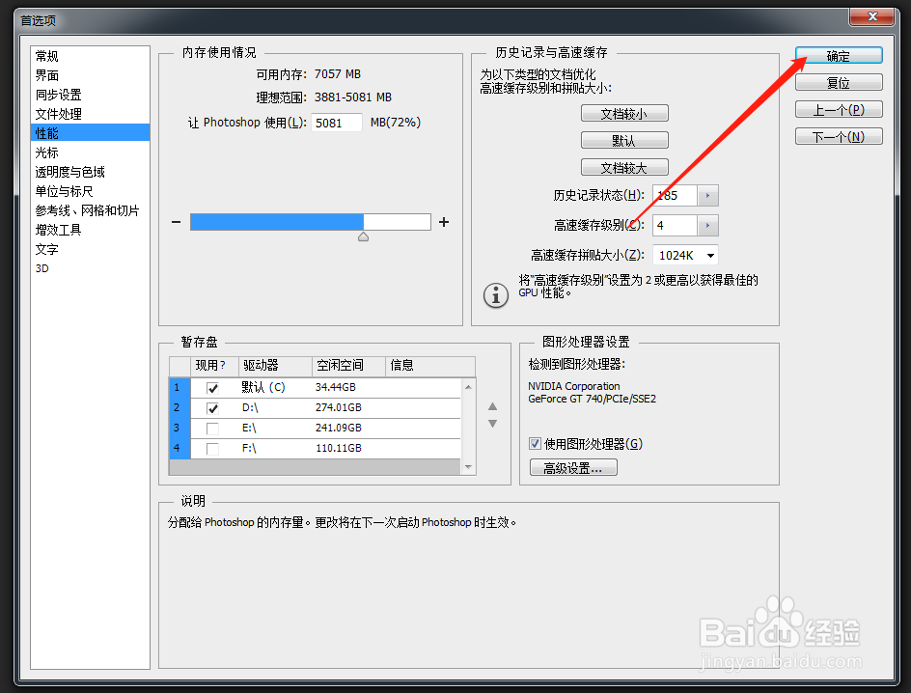Close the 首选项 dialog
This screenshot has width=911, height=693.
[x=870, y=16]
